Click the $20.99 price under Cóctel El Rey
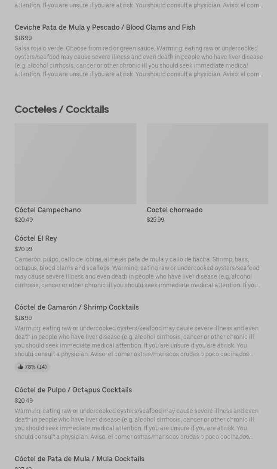Viewport: 277px width, 469px height. tap(23, 249)
